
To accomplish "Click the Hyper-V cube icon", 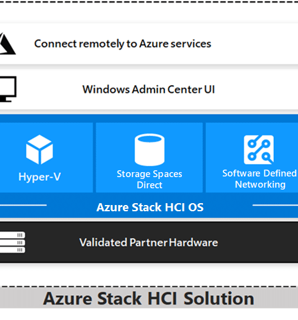I will coord(39,149).
